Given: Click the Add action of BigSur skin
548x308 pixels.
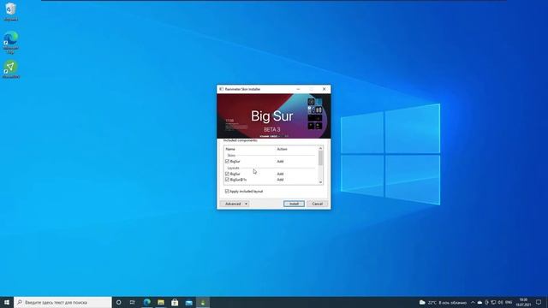Looking at the screenshot, I should pos(280,162).
